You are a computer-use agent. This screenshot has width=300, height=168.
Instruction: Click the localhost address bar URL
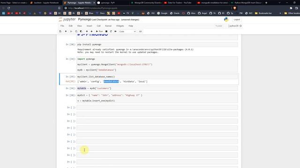click(93, 8)
